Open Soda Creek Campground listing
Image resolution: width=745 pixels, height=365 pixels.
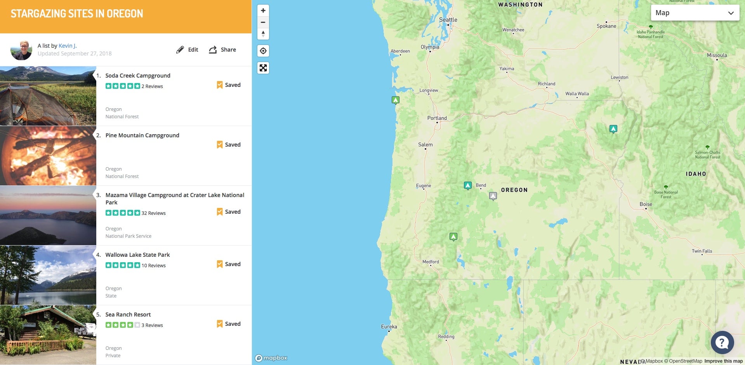click(x=138, y=76)
